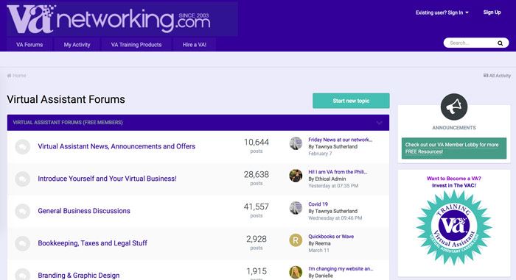This screenshot has width=516, height=280.
Task: Click Tawnya Sutherland name under Covid 19
Action: point(336,211)
